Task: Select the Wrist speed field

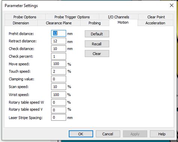Action: pyautogui.click(x=59, y=95)
